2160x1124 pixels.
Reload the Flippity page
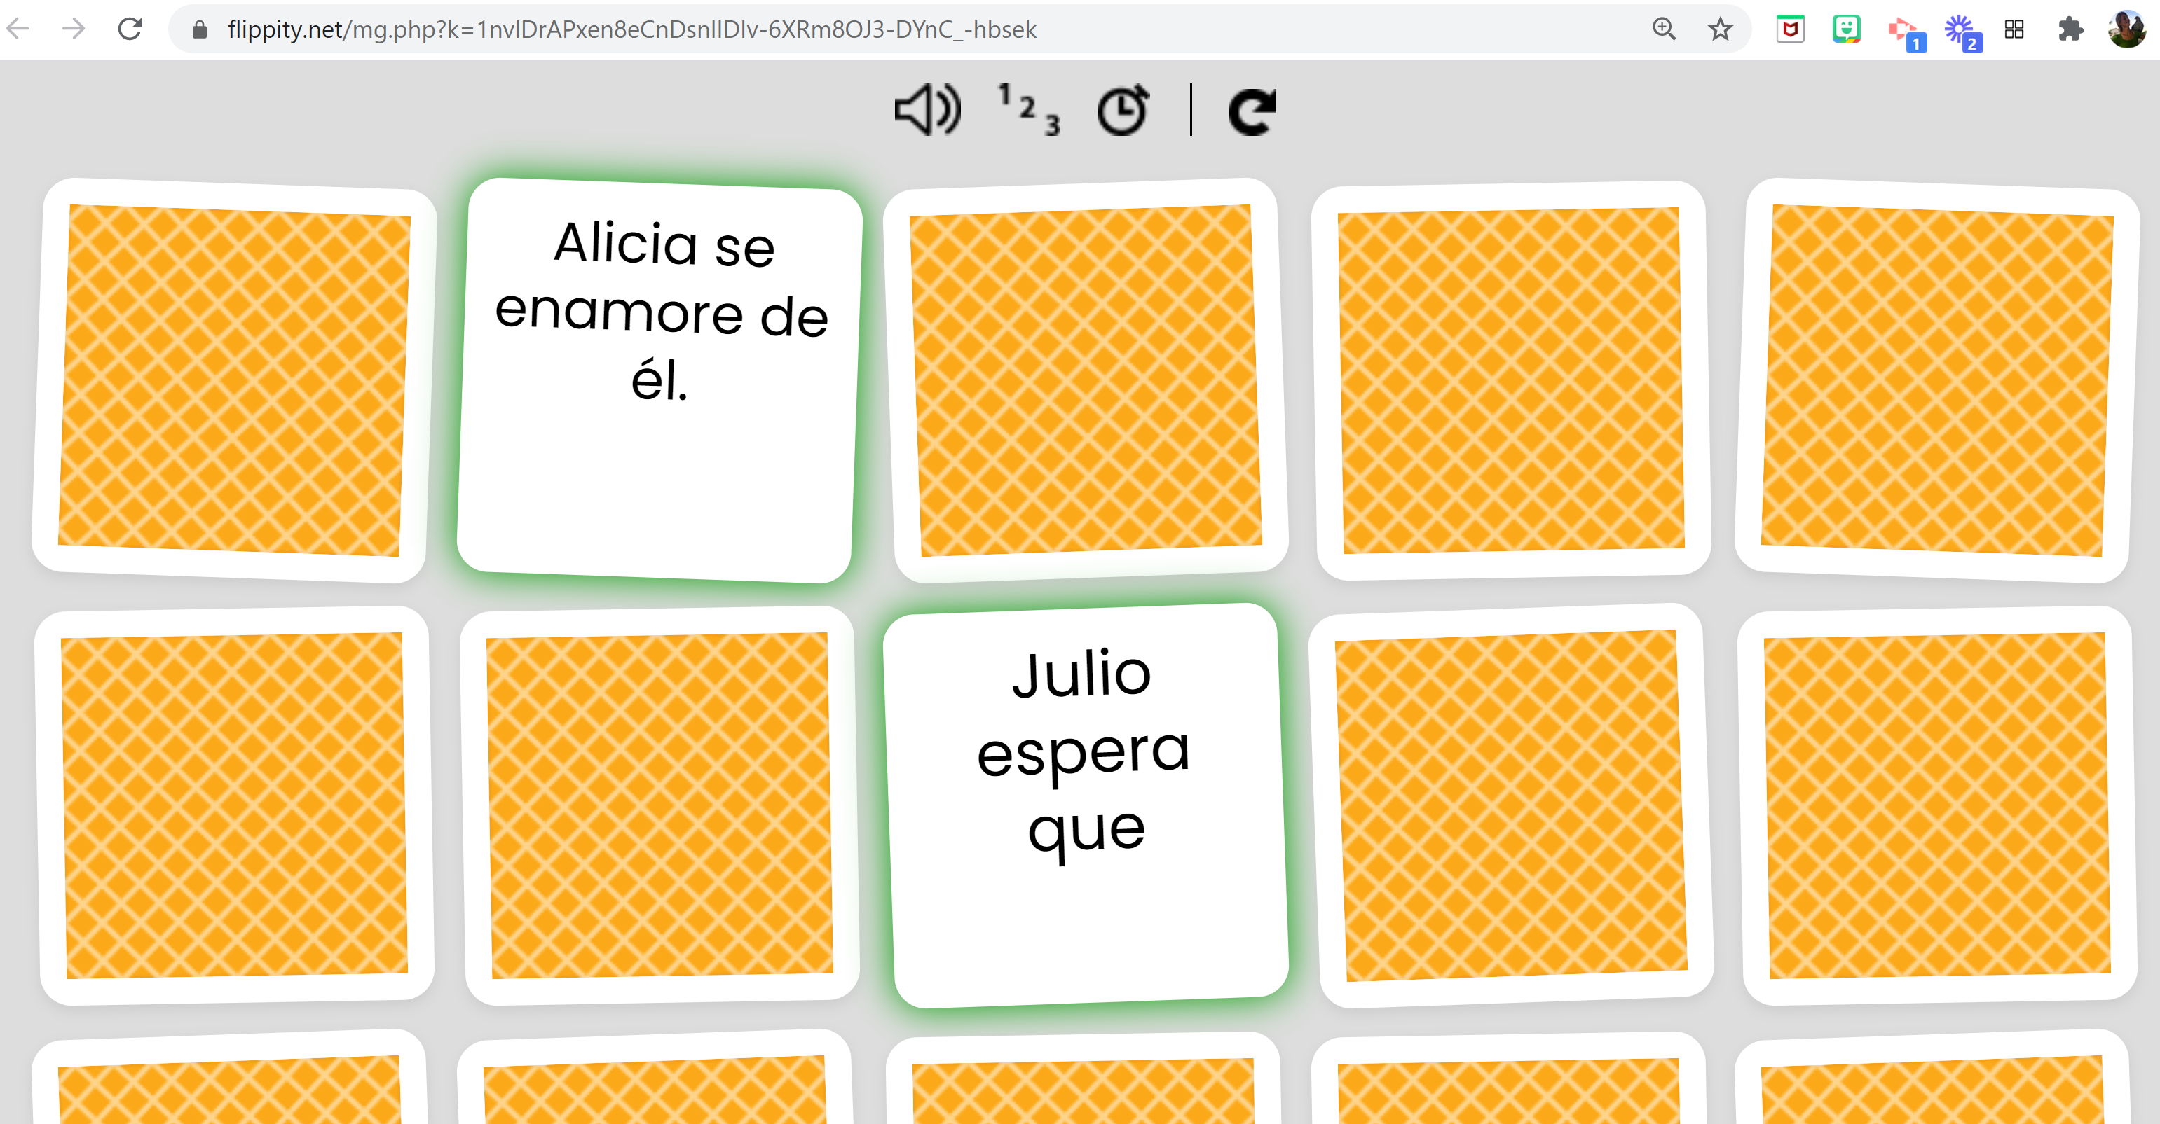click(x=130, y=29)
